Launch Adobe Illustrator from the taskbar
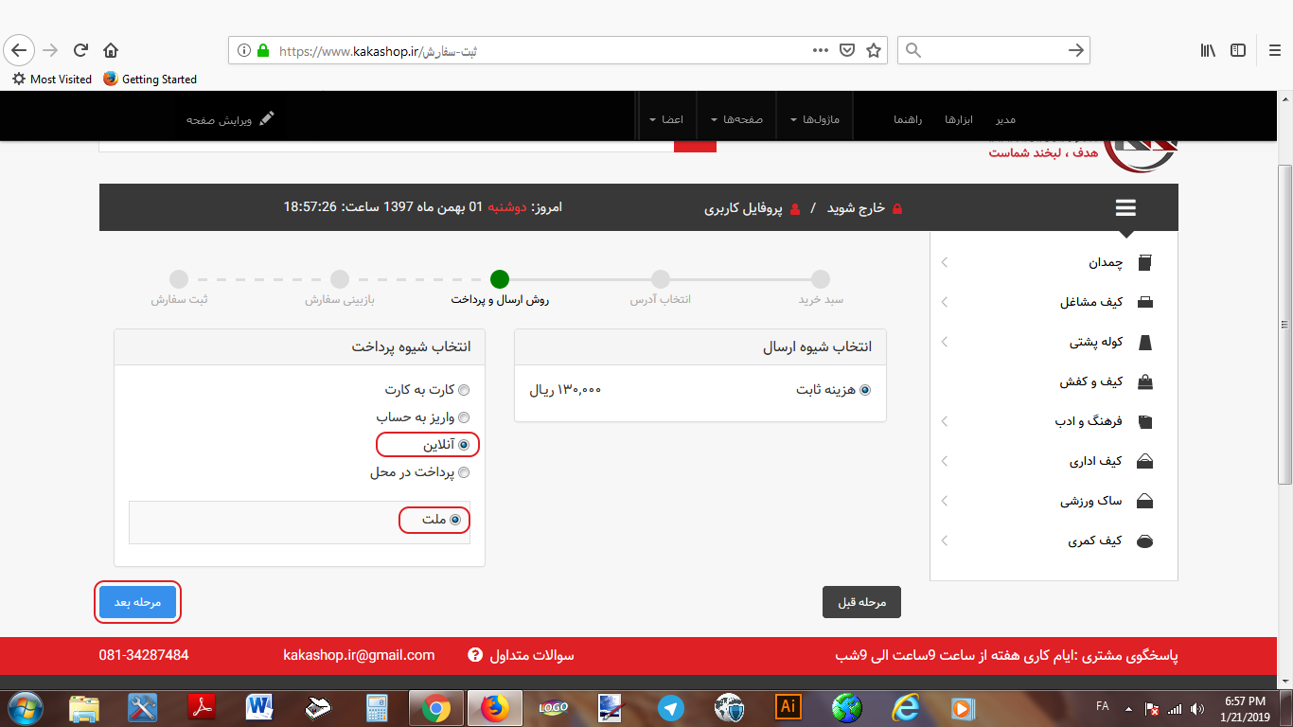 pos(787,707)
